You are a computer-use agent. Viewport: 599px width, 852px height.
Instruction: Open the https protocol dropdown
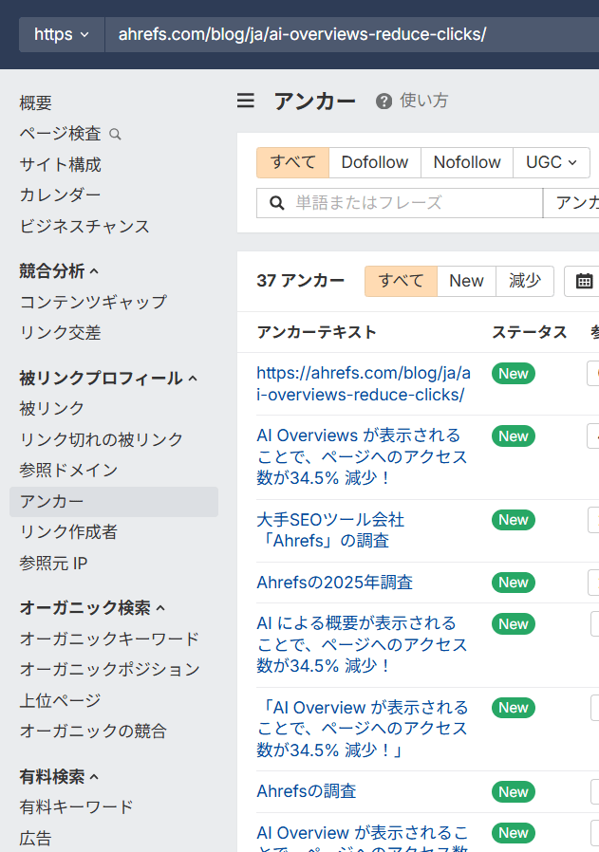pos(62,35)
